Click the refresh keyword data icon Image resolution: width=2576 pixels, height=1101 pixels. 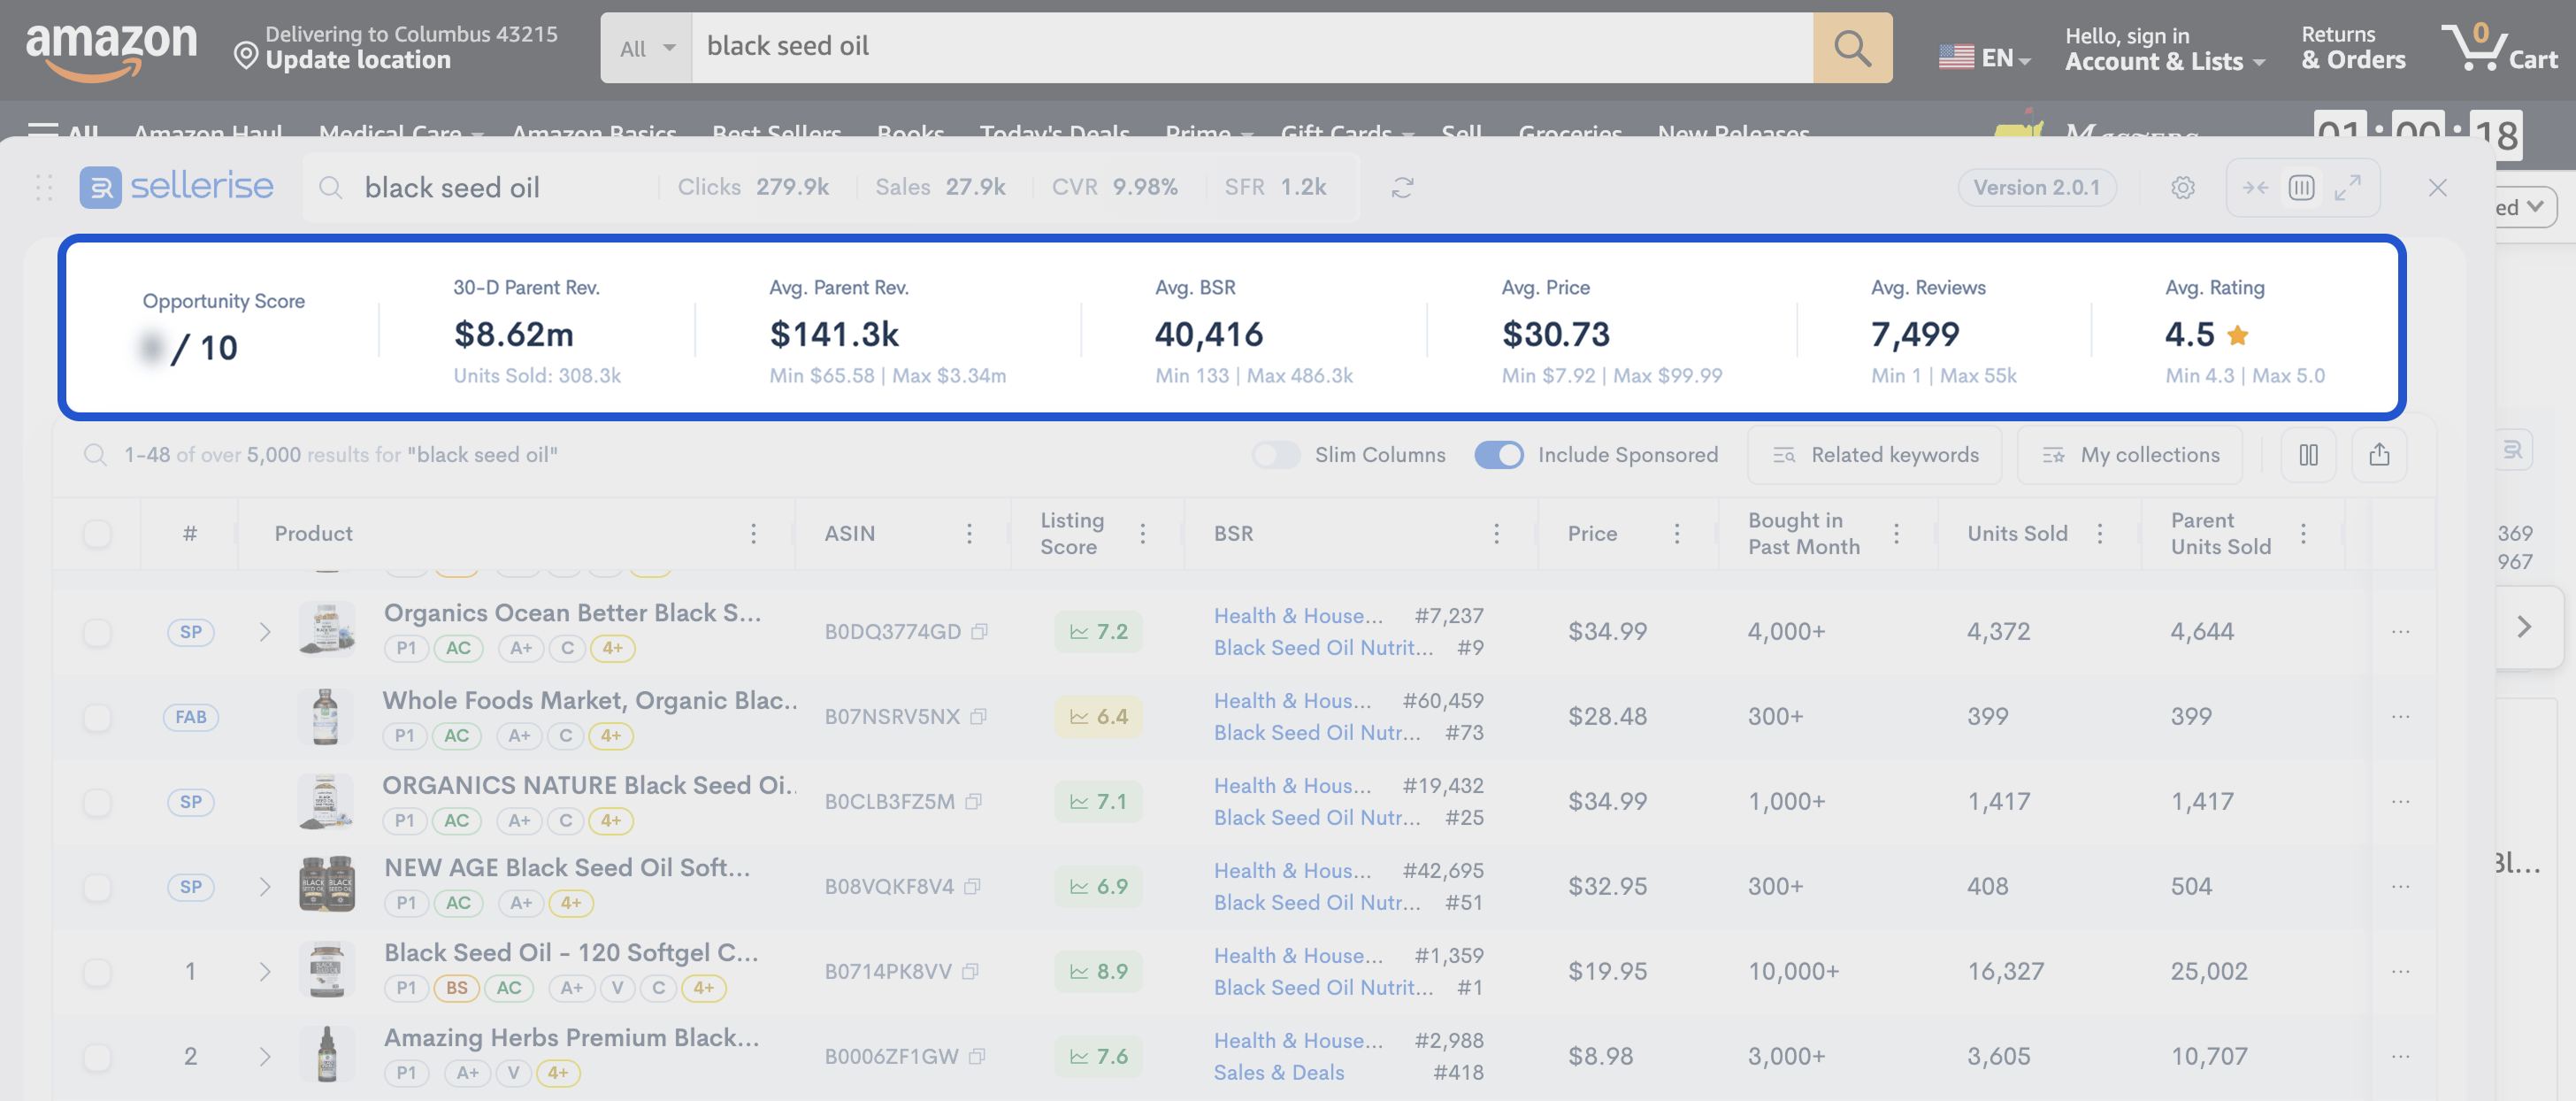[x=1402, y=189]
